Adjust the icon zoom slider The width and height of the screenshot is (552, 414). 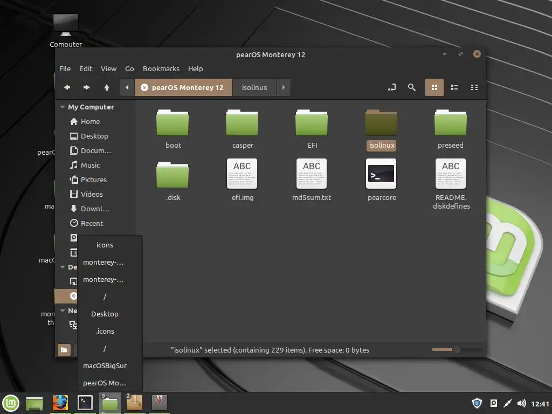click(x=456, y=349)
